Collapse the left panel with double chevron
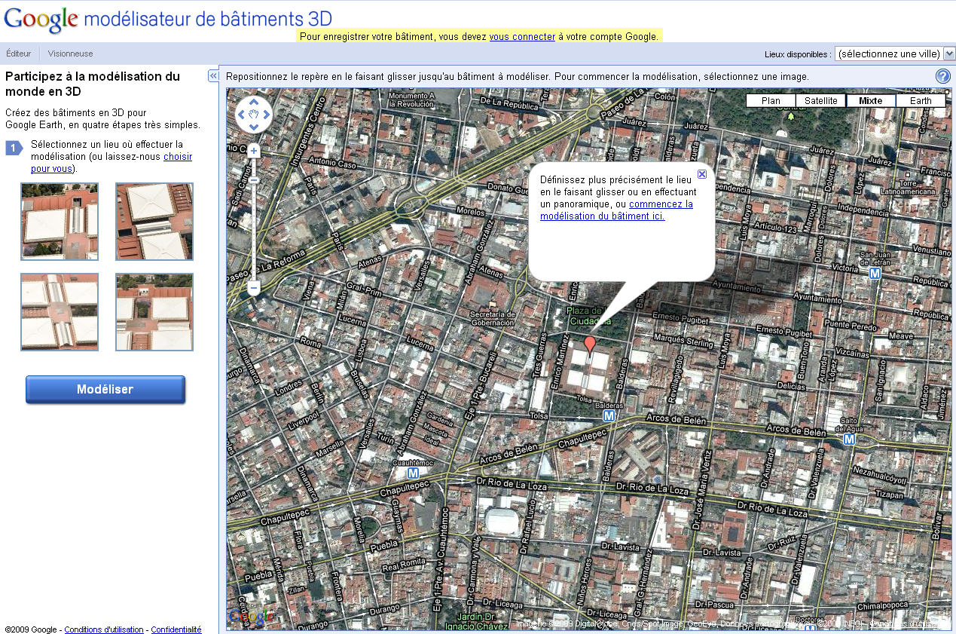 click(x=213, y=76)
